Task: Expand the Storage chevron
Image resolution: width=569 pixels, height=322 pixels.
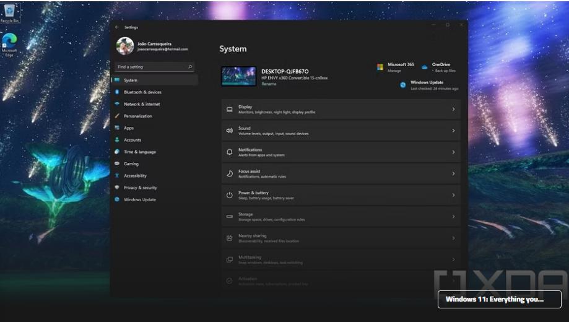Action: (453, 216)
